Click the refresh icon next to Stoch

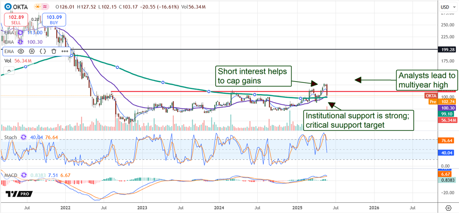[24, 137]
